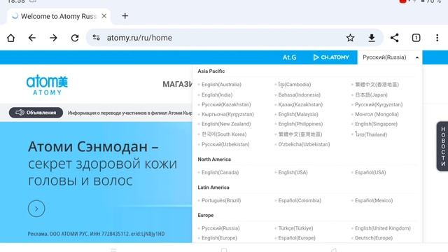
Task: Open the tab switcher showing 1 tab
Action: click(416, 38)
